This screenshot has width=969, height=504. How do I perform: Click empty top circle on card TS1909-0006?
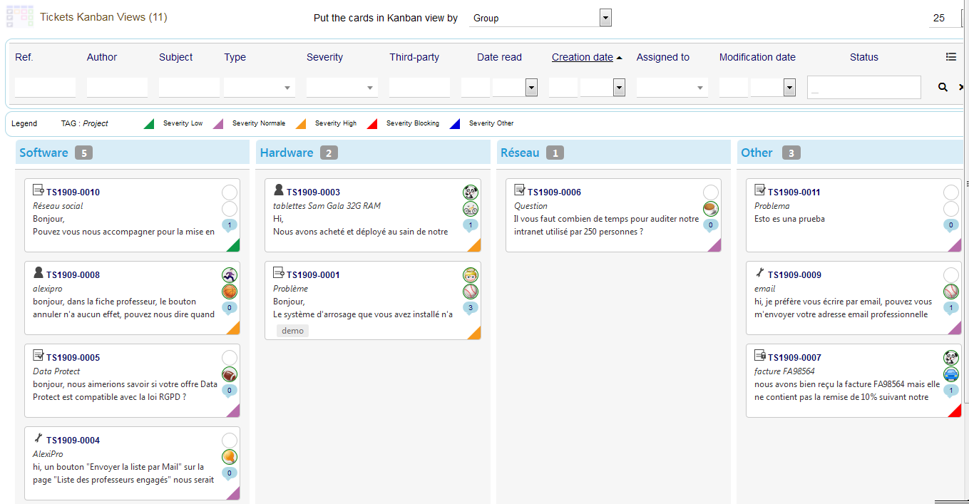(x=711, y=192)
